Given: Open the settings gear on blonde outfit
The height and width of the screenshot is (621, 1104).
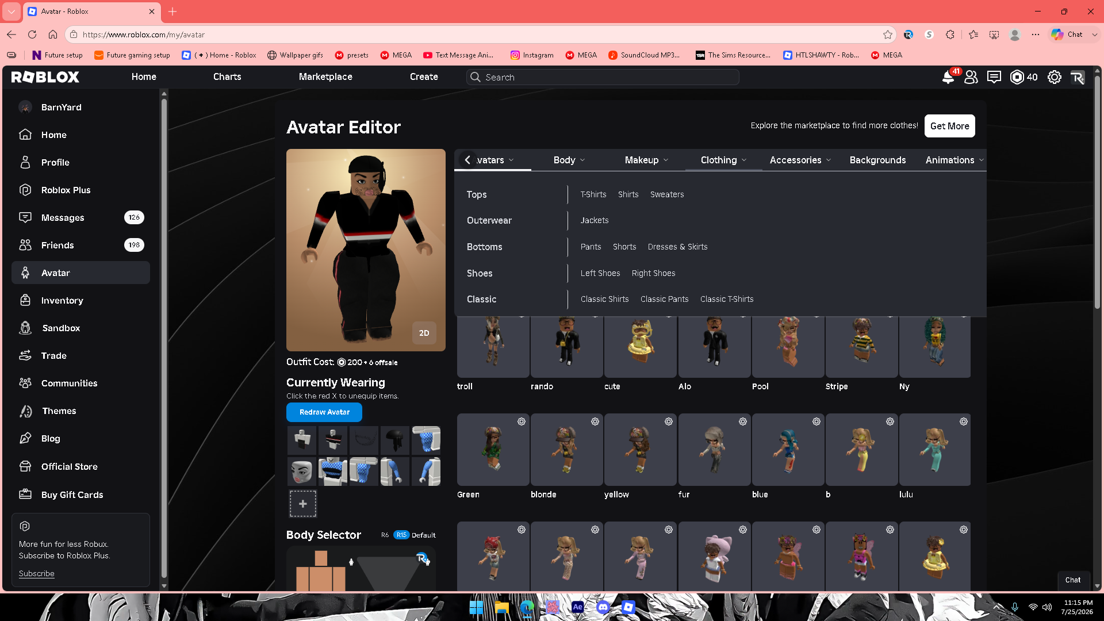Looking at the screenshot, I should (x=595, y=421).
